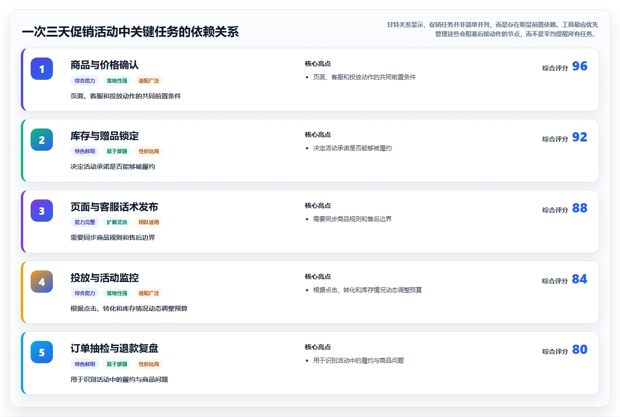Click description 用于识别活动中的履约与商品问题 below the tags
This screenshot has width=620, height=417.
(x=119, y=380)
